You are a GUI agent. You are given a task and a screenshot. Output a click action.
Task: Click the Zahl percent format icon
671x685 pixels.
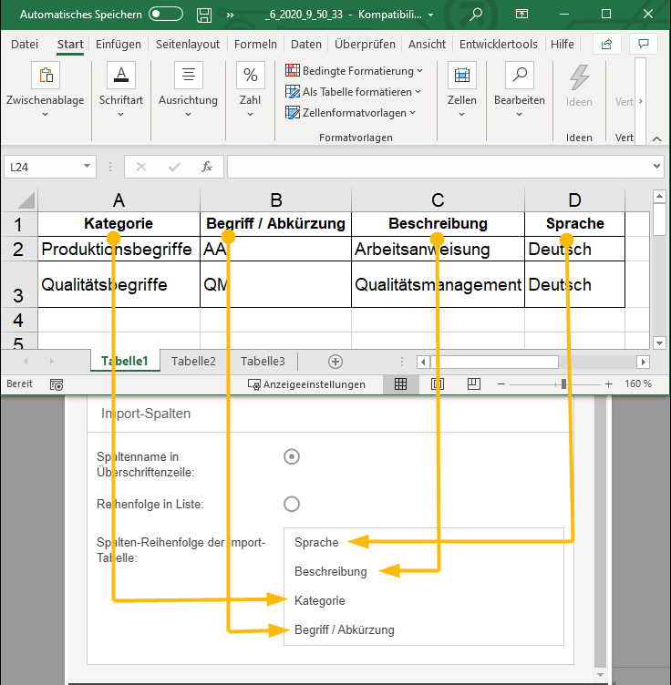(250, 76)
